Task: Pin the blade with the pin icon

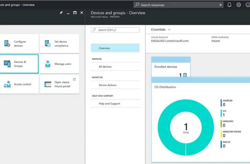Action: 61,13
